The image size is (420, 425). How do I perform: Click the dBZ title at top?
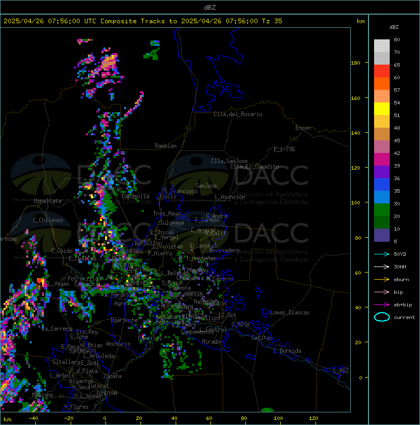pyautogui.click(x=210, y=8)
